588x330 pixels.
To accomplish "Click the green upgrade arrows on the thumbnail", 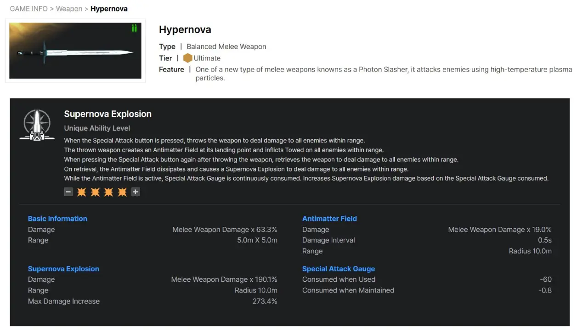I will click(x=134, y=28).
